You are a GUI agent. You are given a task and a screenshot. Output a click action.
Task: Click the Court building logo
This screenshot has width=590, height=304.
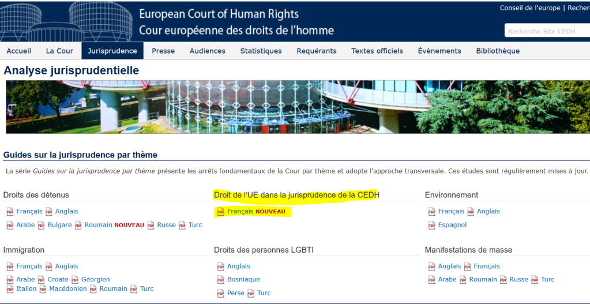[66, 21]
